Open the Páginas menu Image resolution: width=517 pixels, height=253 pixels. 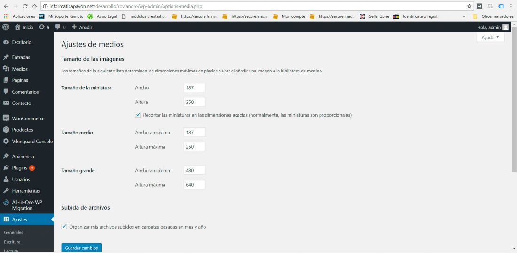click(x=27, y=80)
